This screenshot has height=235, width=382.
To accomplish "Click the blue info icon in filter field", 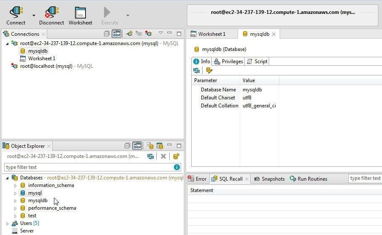I will (177, 167).
